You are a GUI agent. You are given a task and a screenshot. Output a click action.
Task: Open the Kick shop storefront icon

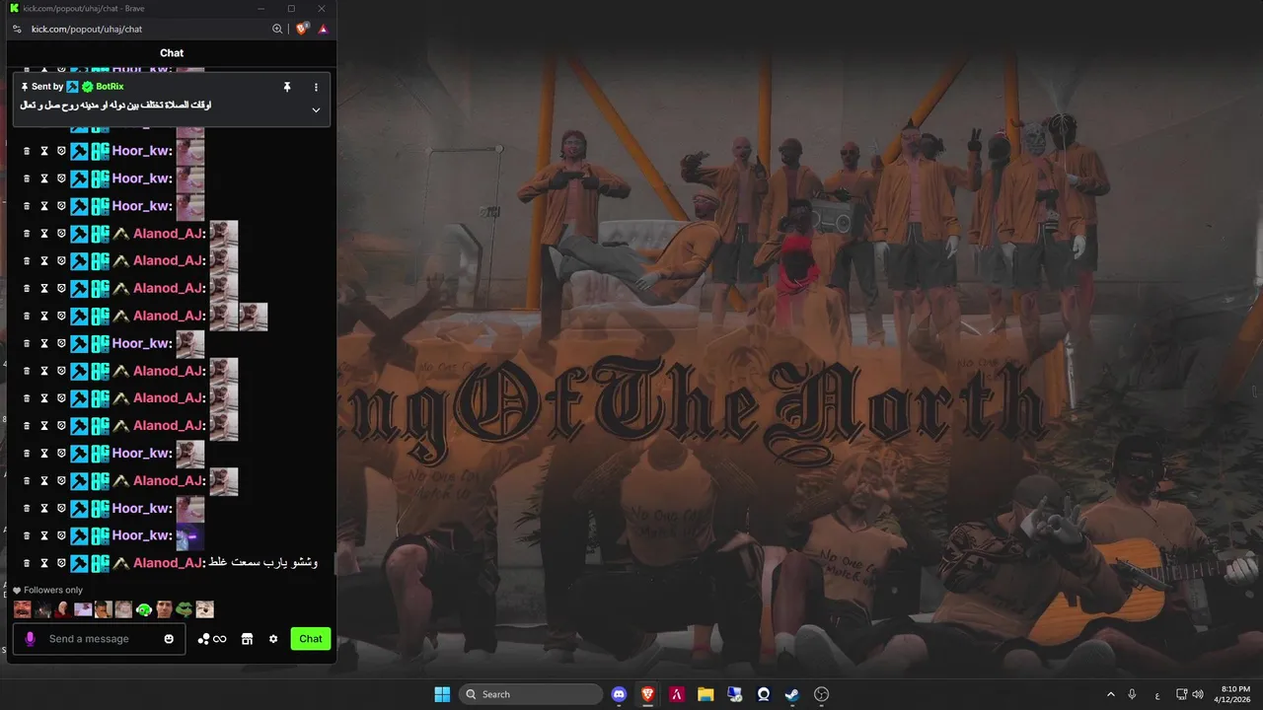click(247, 639)
